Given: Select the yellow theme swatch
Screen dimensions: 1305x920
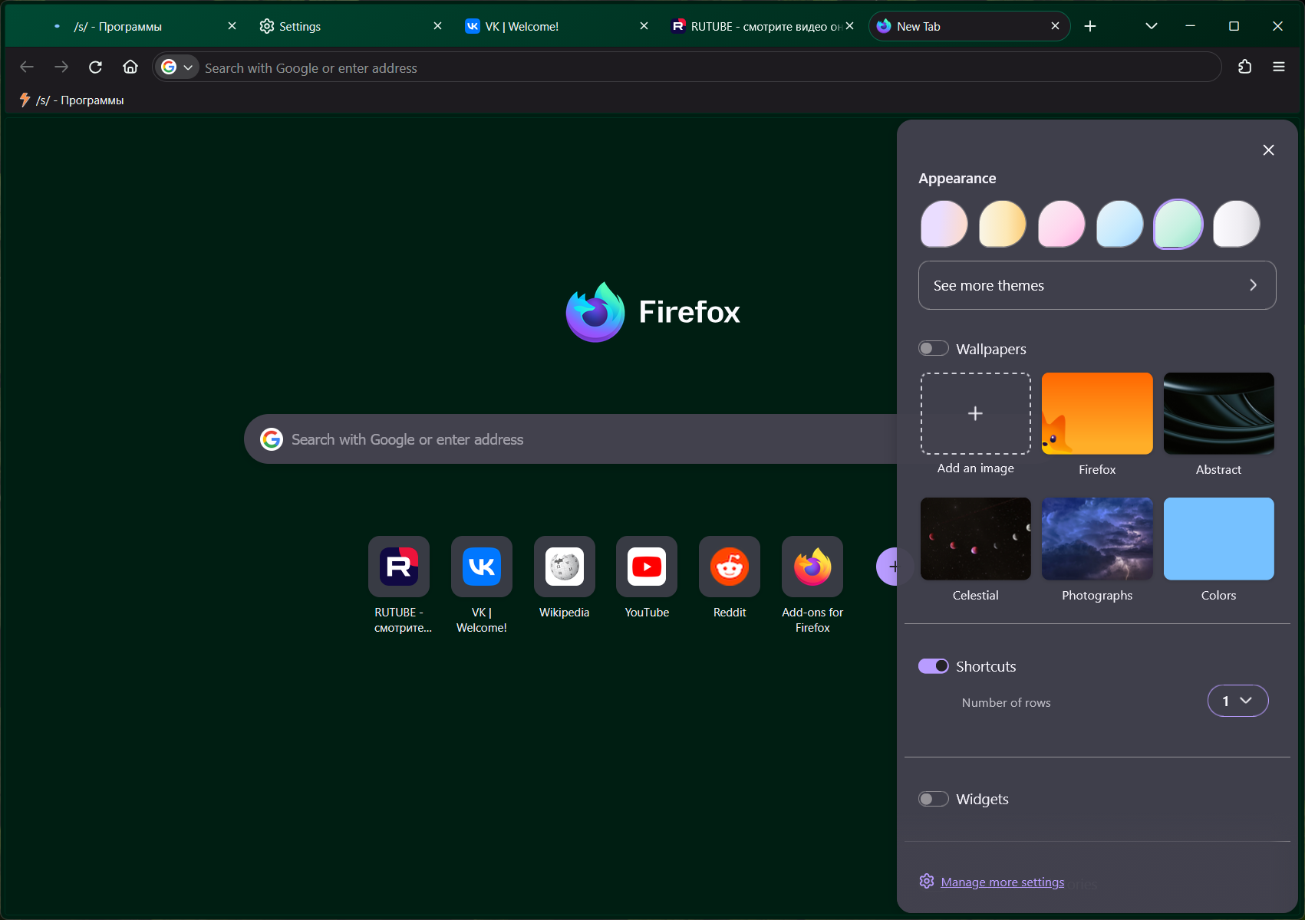Looking at the screenshot, I should [1003, 224].
